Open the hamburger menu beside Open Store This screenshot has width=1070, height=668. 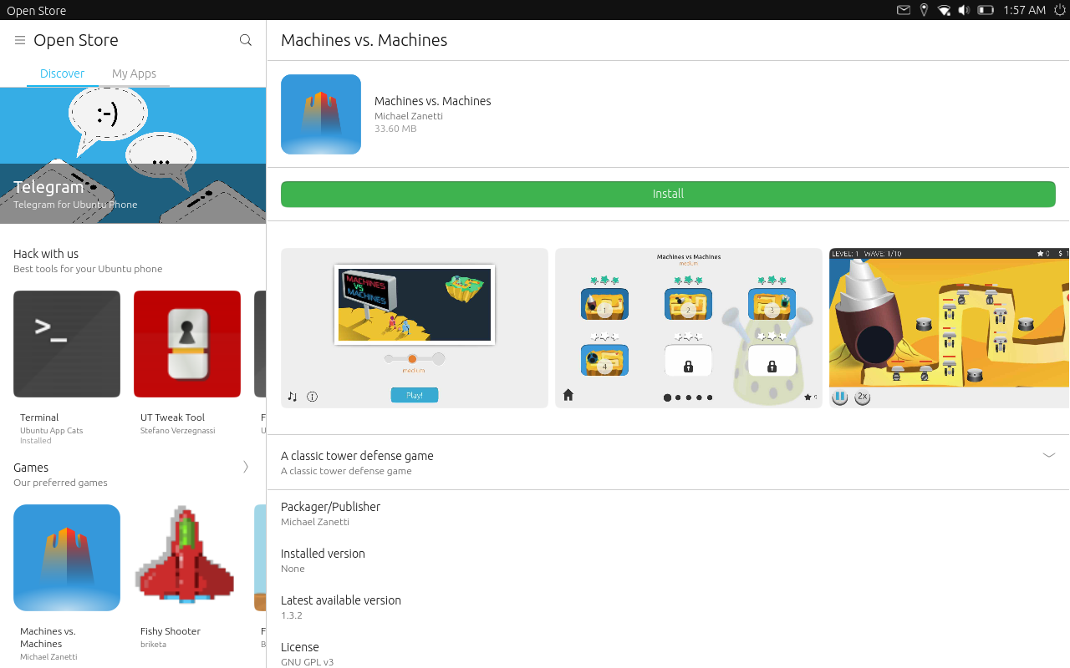pos(20,40)
